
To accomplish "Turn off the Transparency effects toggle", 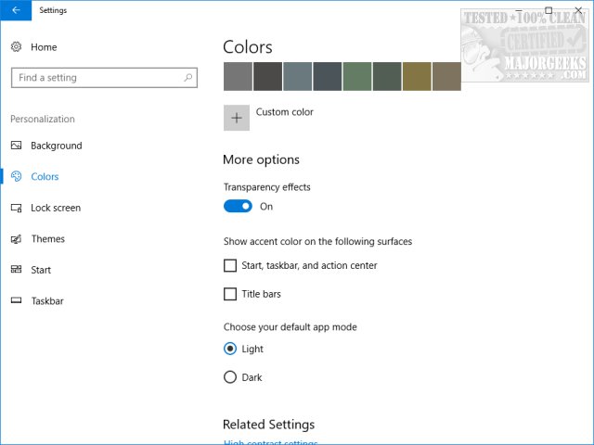I will pos(238,207).
